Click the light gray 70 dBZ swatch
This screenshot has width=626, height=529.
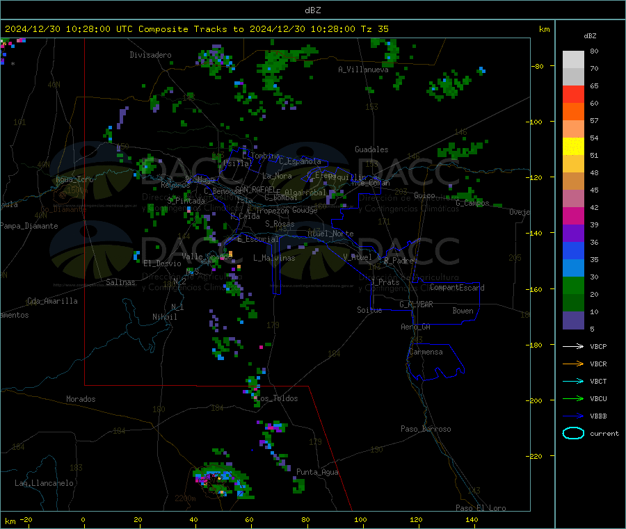pos(573,60)
